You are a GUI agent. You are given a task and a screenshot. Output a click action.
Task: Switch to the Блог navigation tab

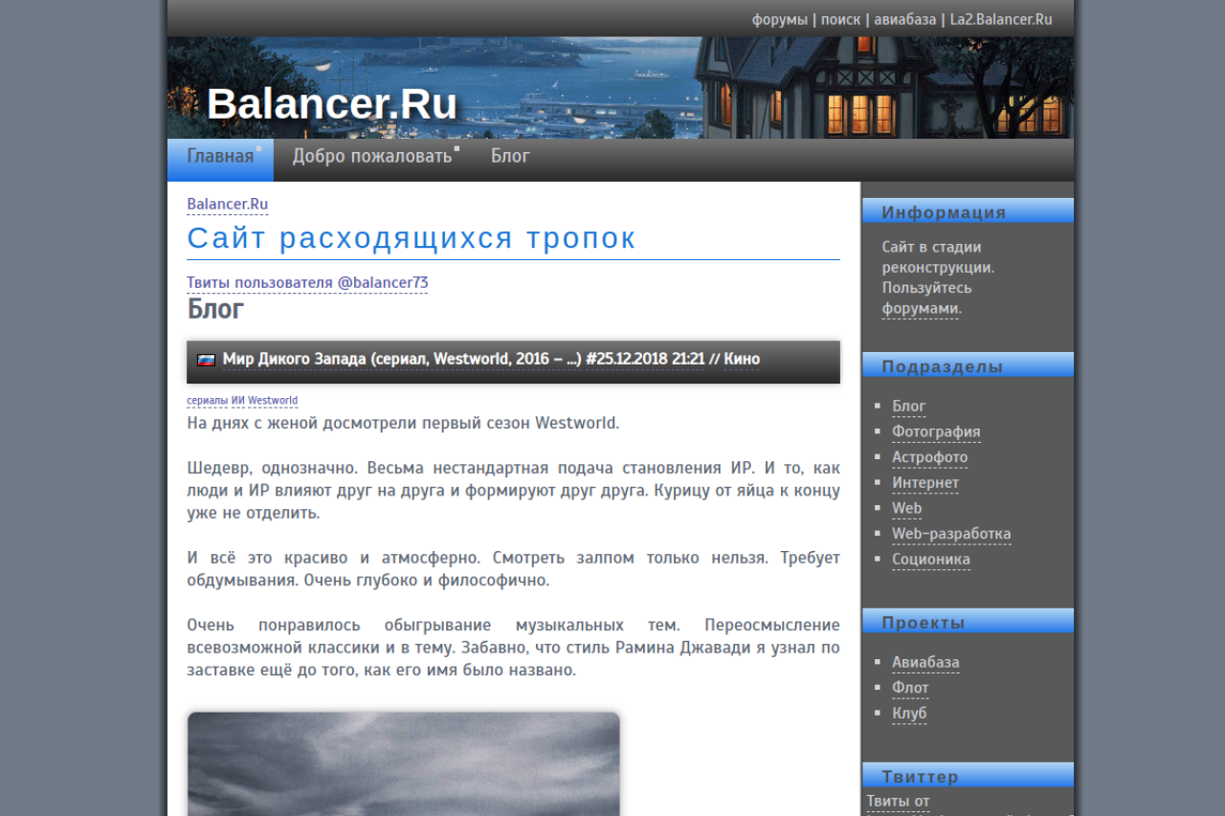[x=510, y=157]
